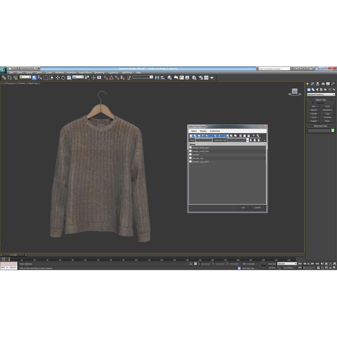This screenshot has height=337, width=337.
Task: Click the OK button in dialog
Action: (x=243, y=208)
